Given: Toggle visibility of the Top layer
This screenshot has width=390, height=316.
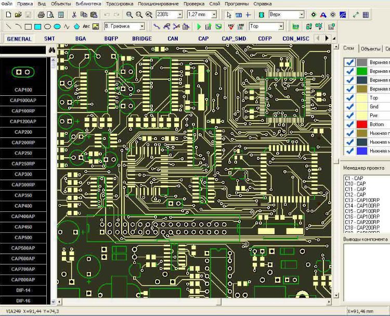Looking at the screenshot, I should tap(350, 97).
